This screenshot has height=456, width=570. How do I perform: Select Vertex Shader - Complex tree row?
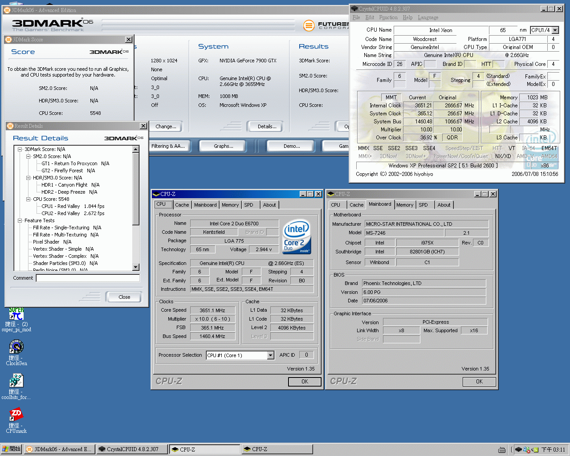pyautogui.click(x=65, y=256)
